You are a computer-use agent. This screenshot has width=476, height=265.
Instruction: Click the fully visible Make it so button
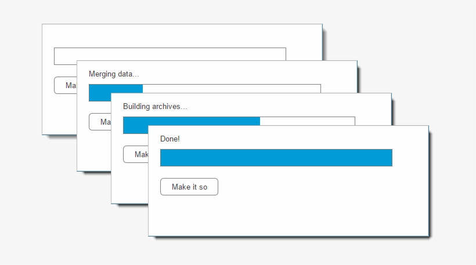pyautogui.click(x=189, y=187)
